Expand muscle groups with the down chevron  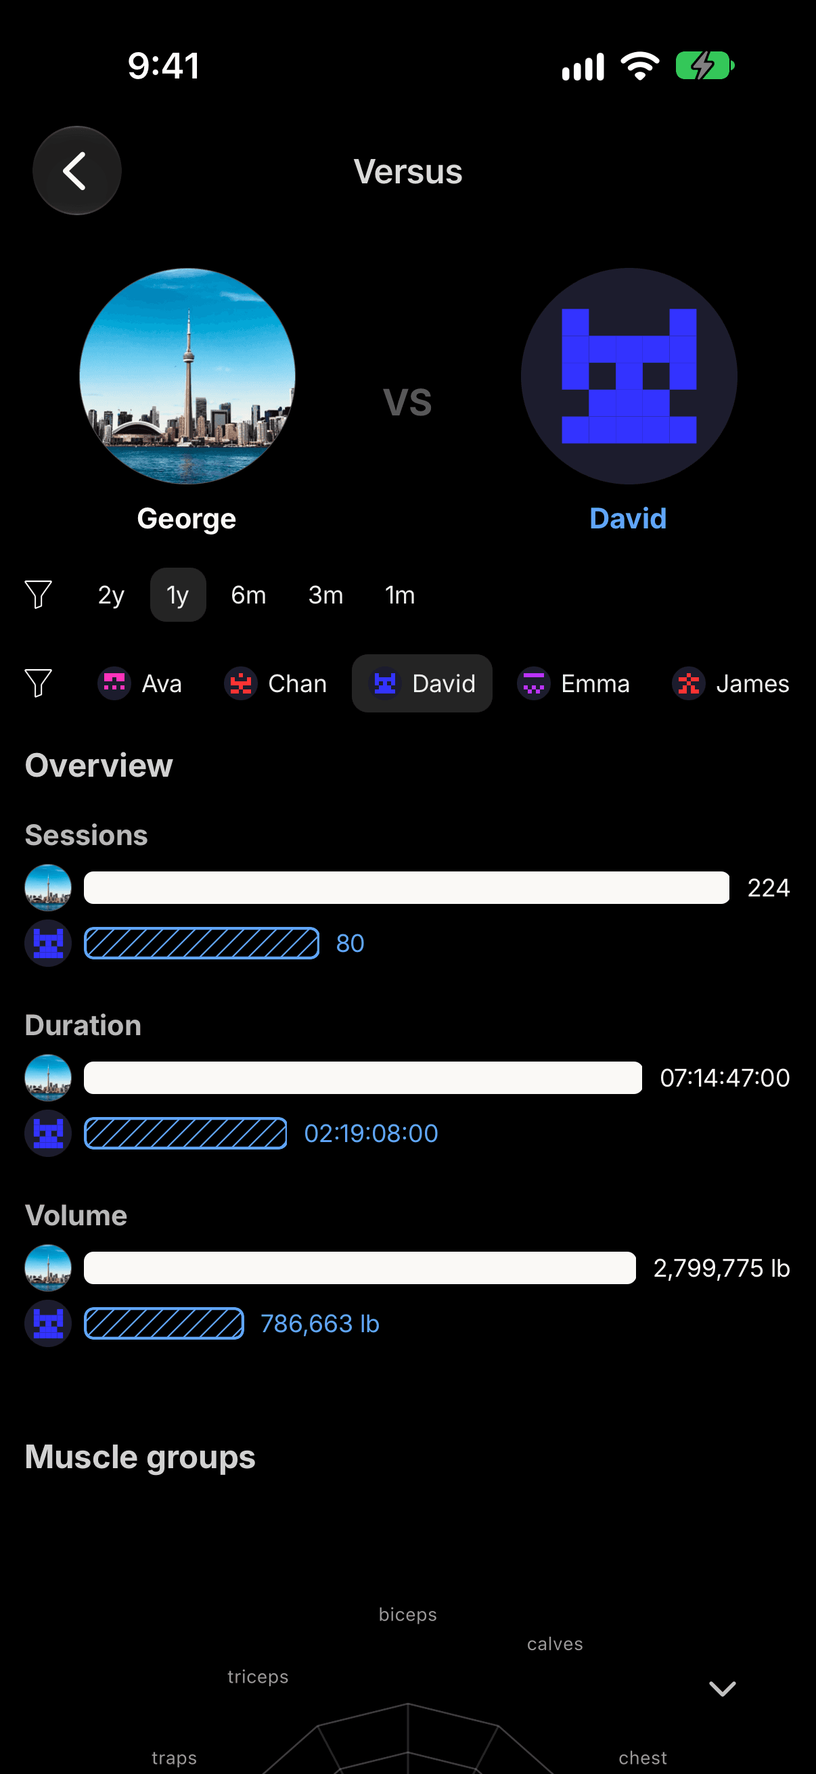point(723,1689)
